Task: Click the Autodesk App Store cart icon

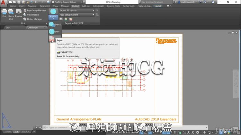Action: click(200, 2)
